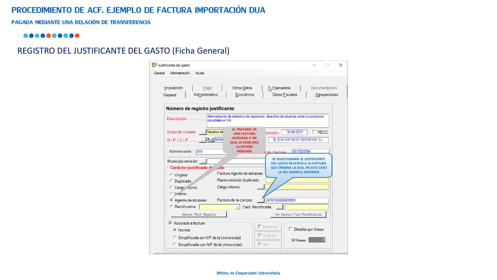Enable Detallar por líneas checkbox
Image resolution: width=497 pixels, height=280 pixels.
pyautogui.click(x=291, y=229)
